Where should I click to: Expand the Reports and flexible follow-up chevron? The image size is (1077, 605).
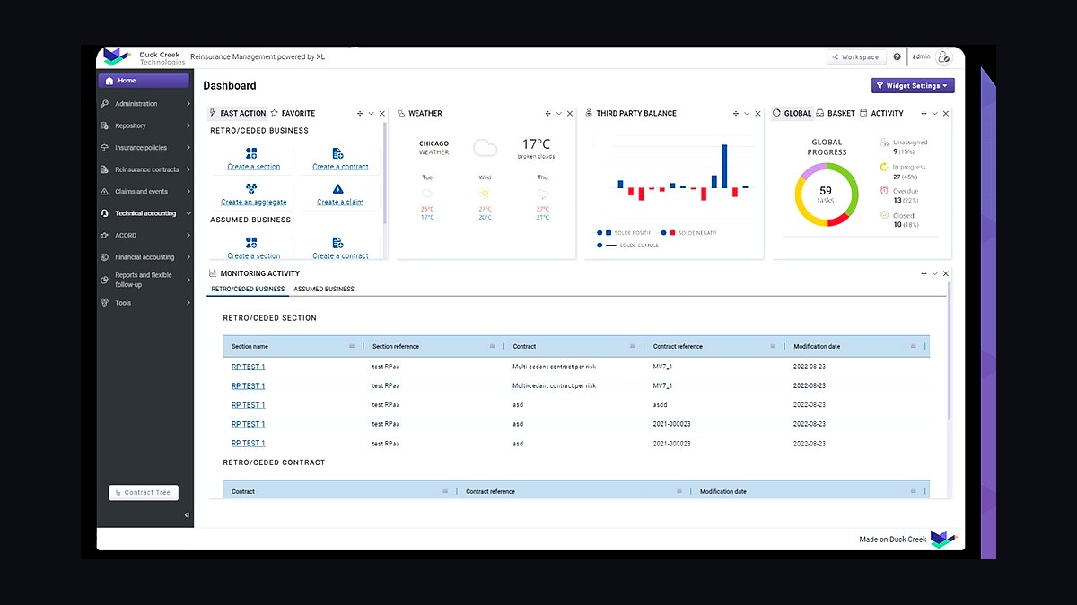point(188,280)
